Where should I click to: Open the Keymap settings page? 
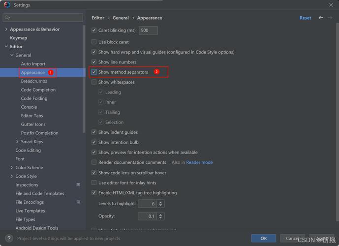tap(19, 38)
